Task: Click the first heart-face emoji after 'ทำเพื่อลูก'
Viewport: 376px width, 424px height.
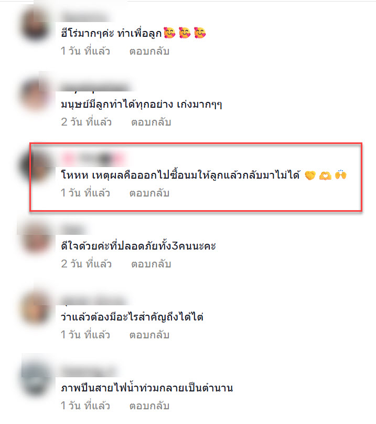Action: 170,33
